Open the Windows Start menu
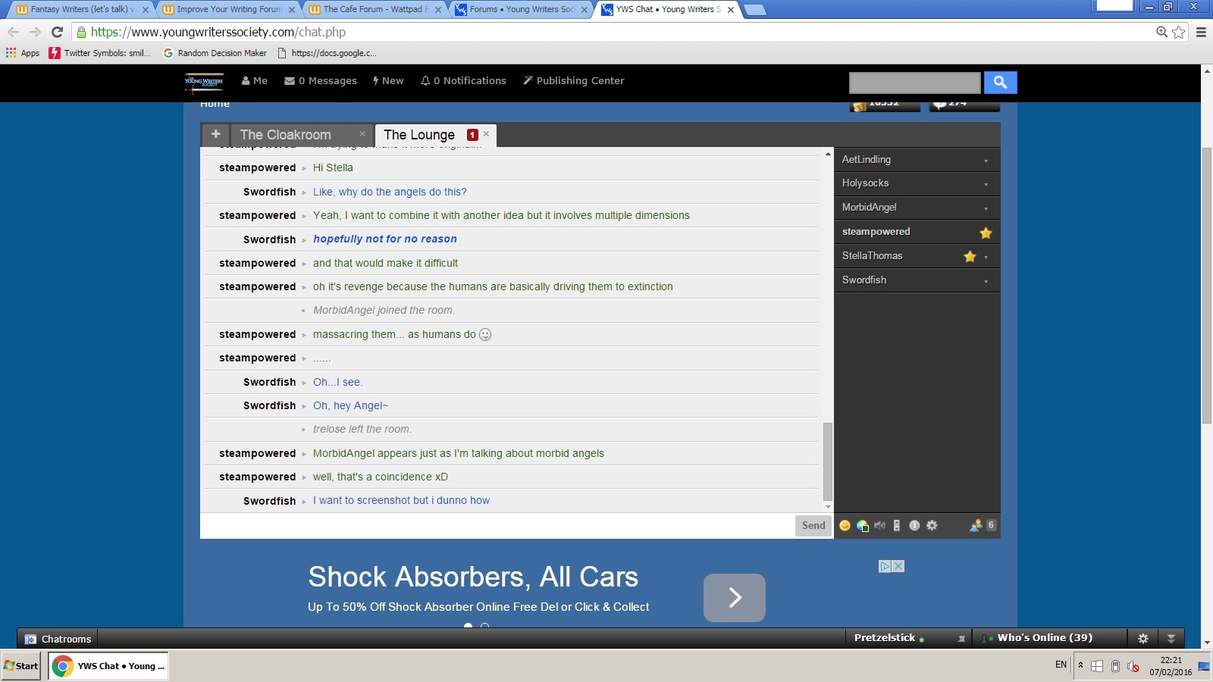The image size is (1213, 682). pyautogui.click(x=21, y=666)
